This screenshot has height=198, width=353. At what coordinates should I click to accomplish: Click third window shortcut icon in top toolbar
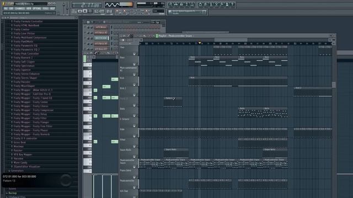(x=181, y=4)
